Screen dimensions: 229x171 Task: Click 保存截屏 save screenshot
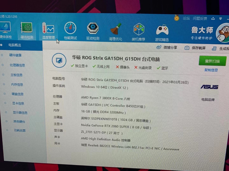[195, 48]
